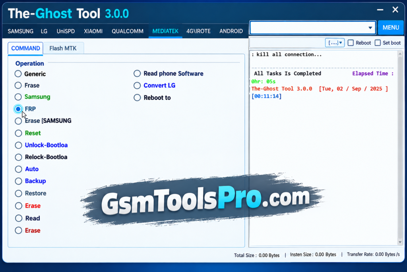This screenshot has width=407, height=272.
Task: Minimize the Ghost Tool window
Action: pos(380,10)
